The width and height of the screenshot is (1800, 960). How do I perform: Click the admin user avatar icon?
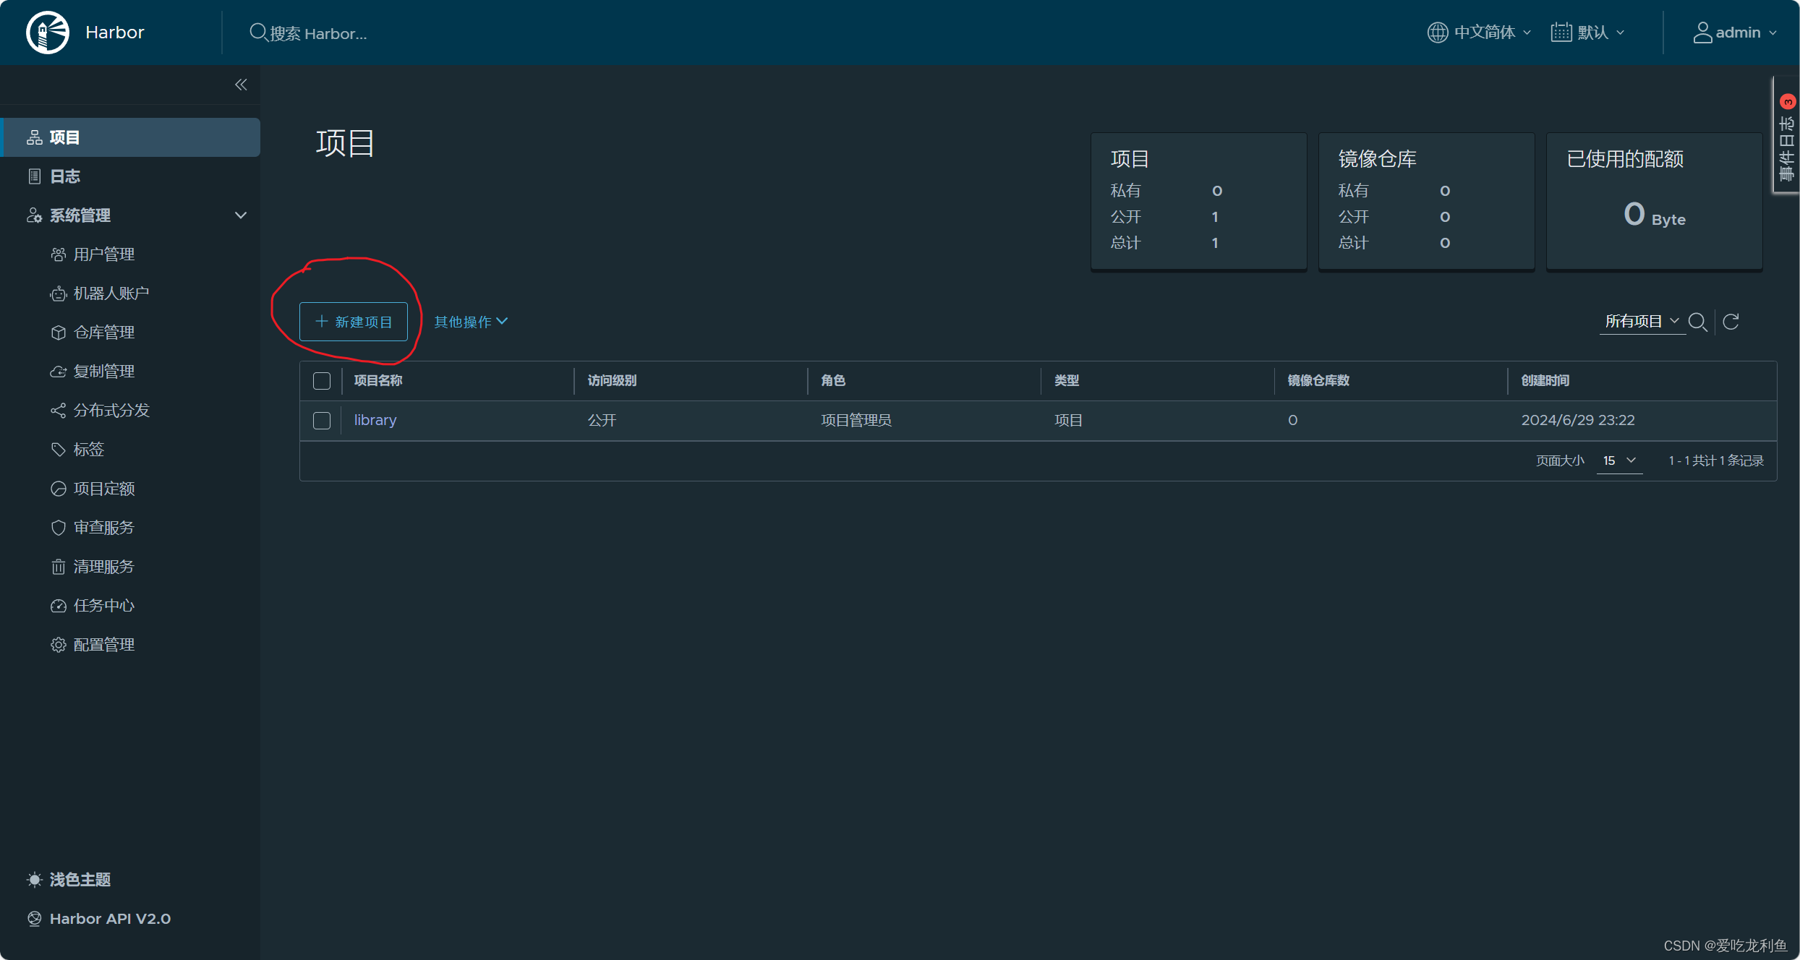coord(1702,33)
